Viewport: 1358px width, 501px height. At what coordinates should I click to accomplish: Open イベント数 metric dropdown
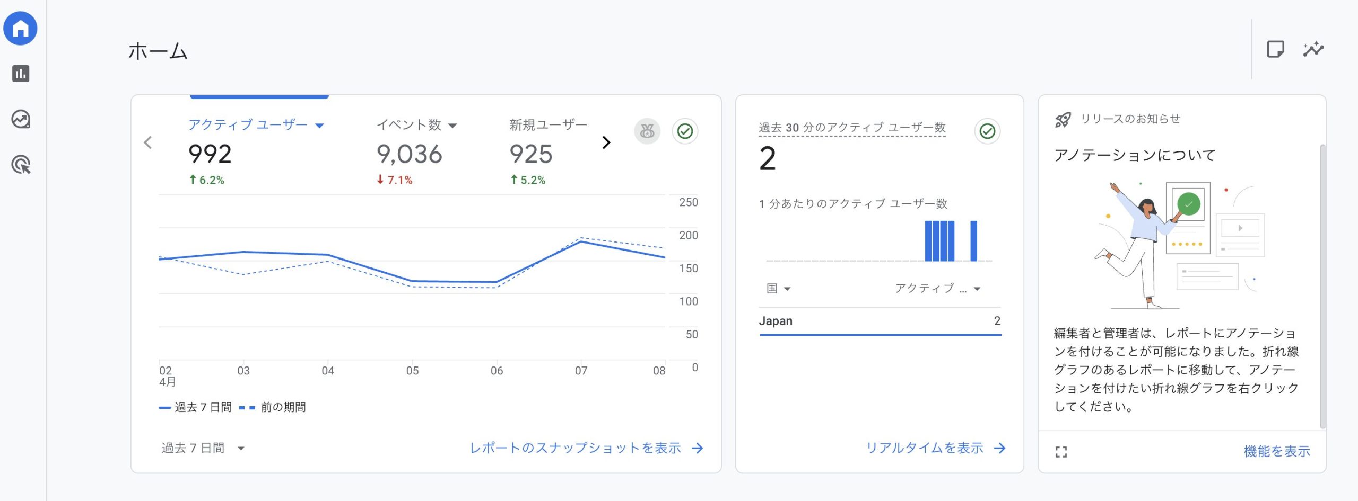click(416, 125)
